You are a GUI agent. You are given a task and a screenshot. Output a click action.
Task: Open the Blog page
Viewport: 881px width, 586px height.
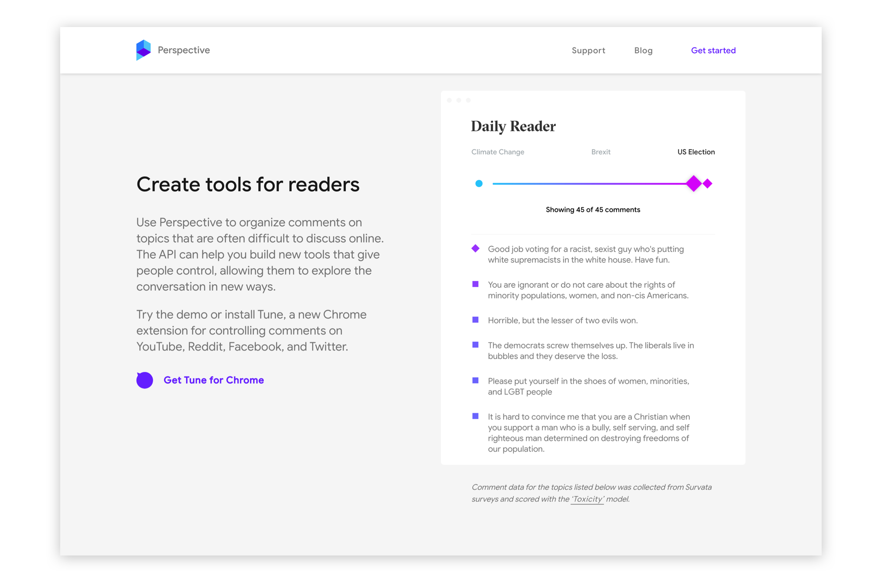(643, 51)
